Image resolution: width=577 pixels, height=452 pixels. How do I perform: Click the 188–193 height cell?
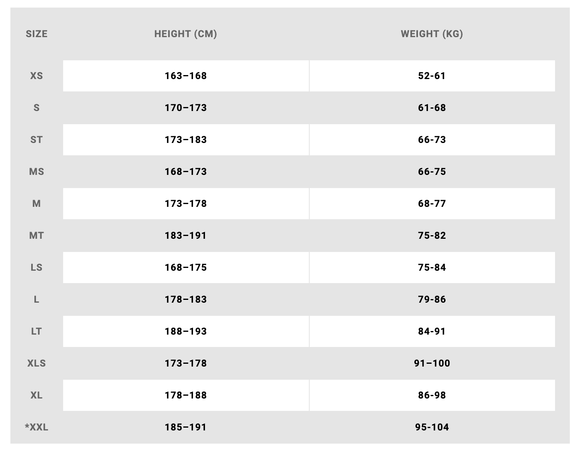[186, 331]
